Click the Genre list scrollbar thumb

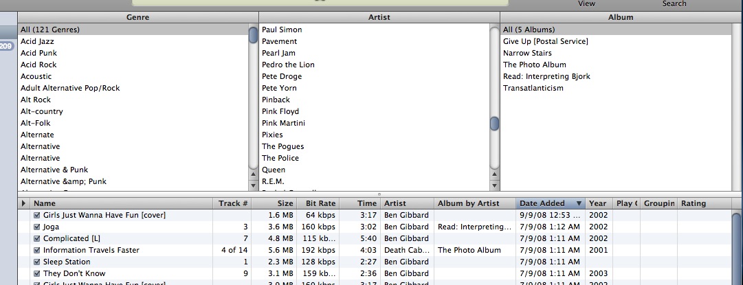click(x=253, y=35)
